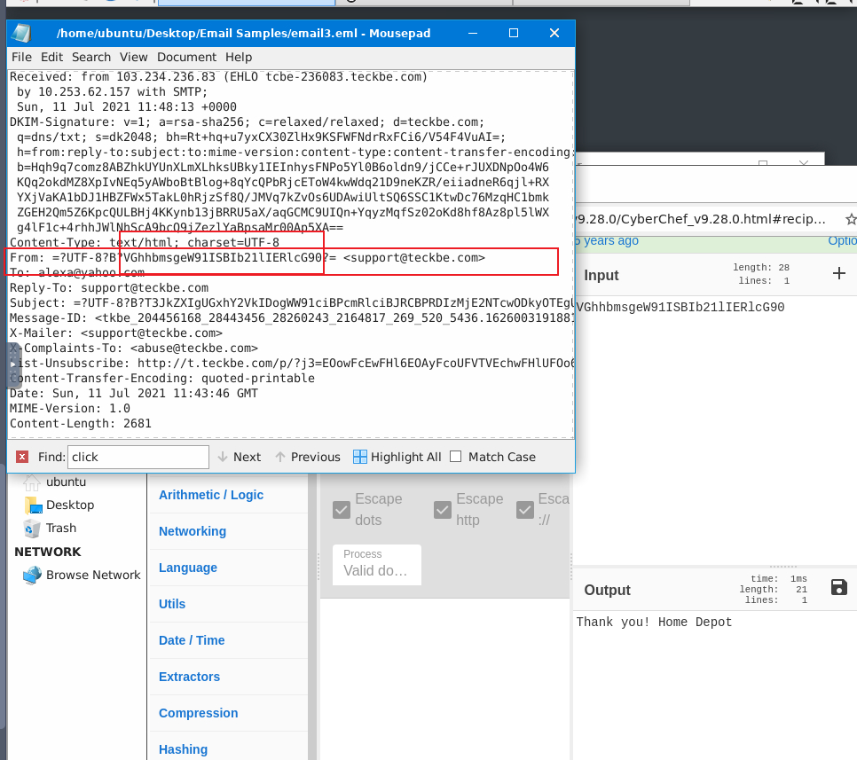
Task: Save CyberChef output to file icon
Action: pos(839,587)
